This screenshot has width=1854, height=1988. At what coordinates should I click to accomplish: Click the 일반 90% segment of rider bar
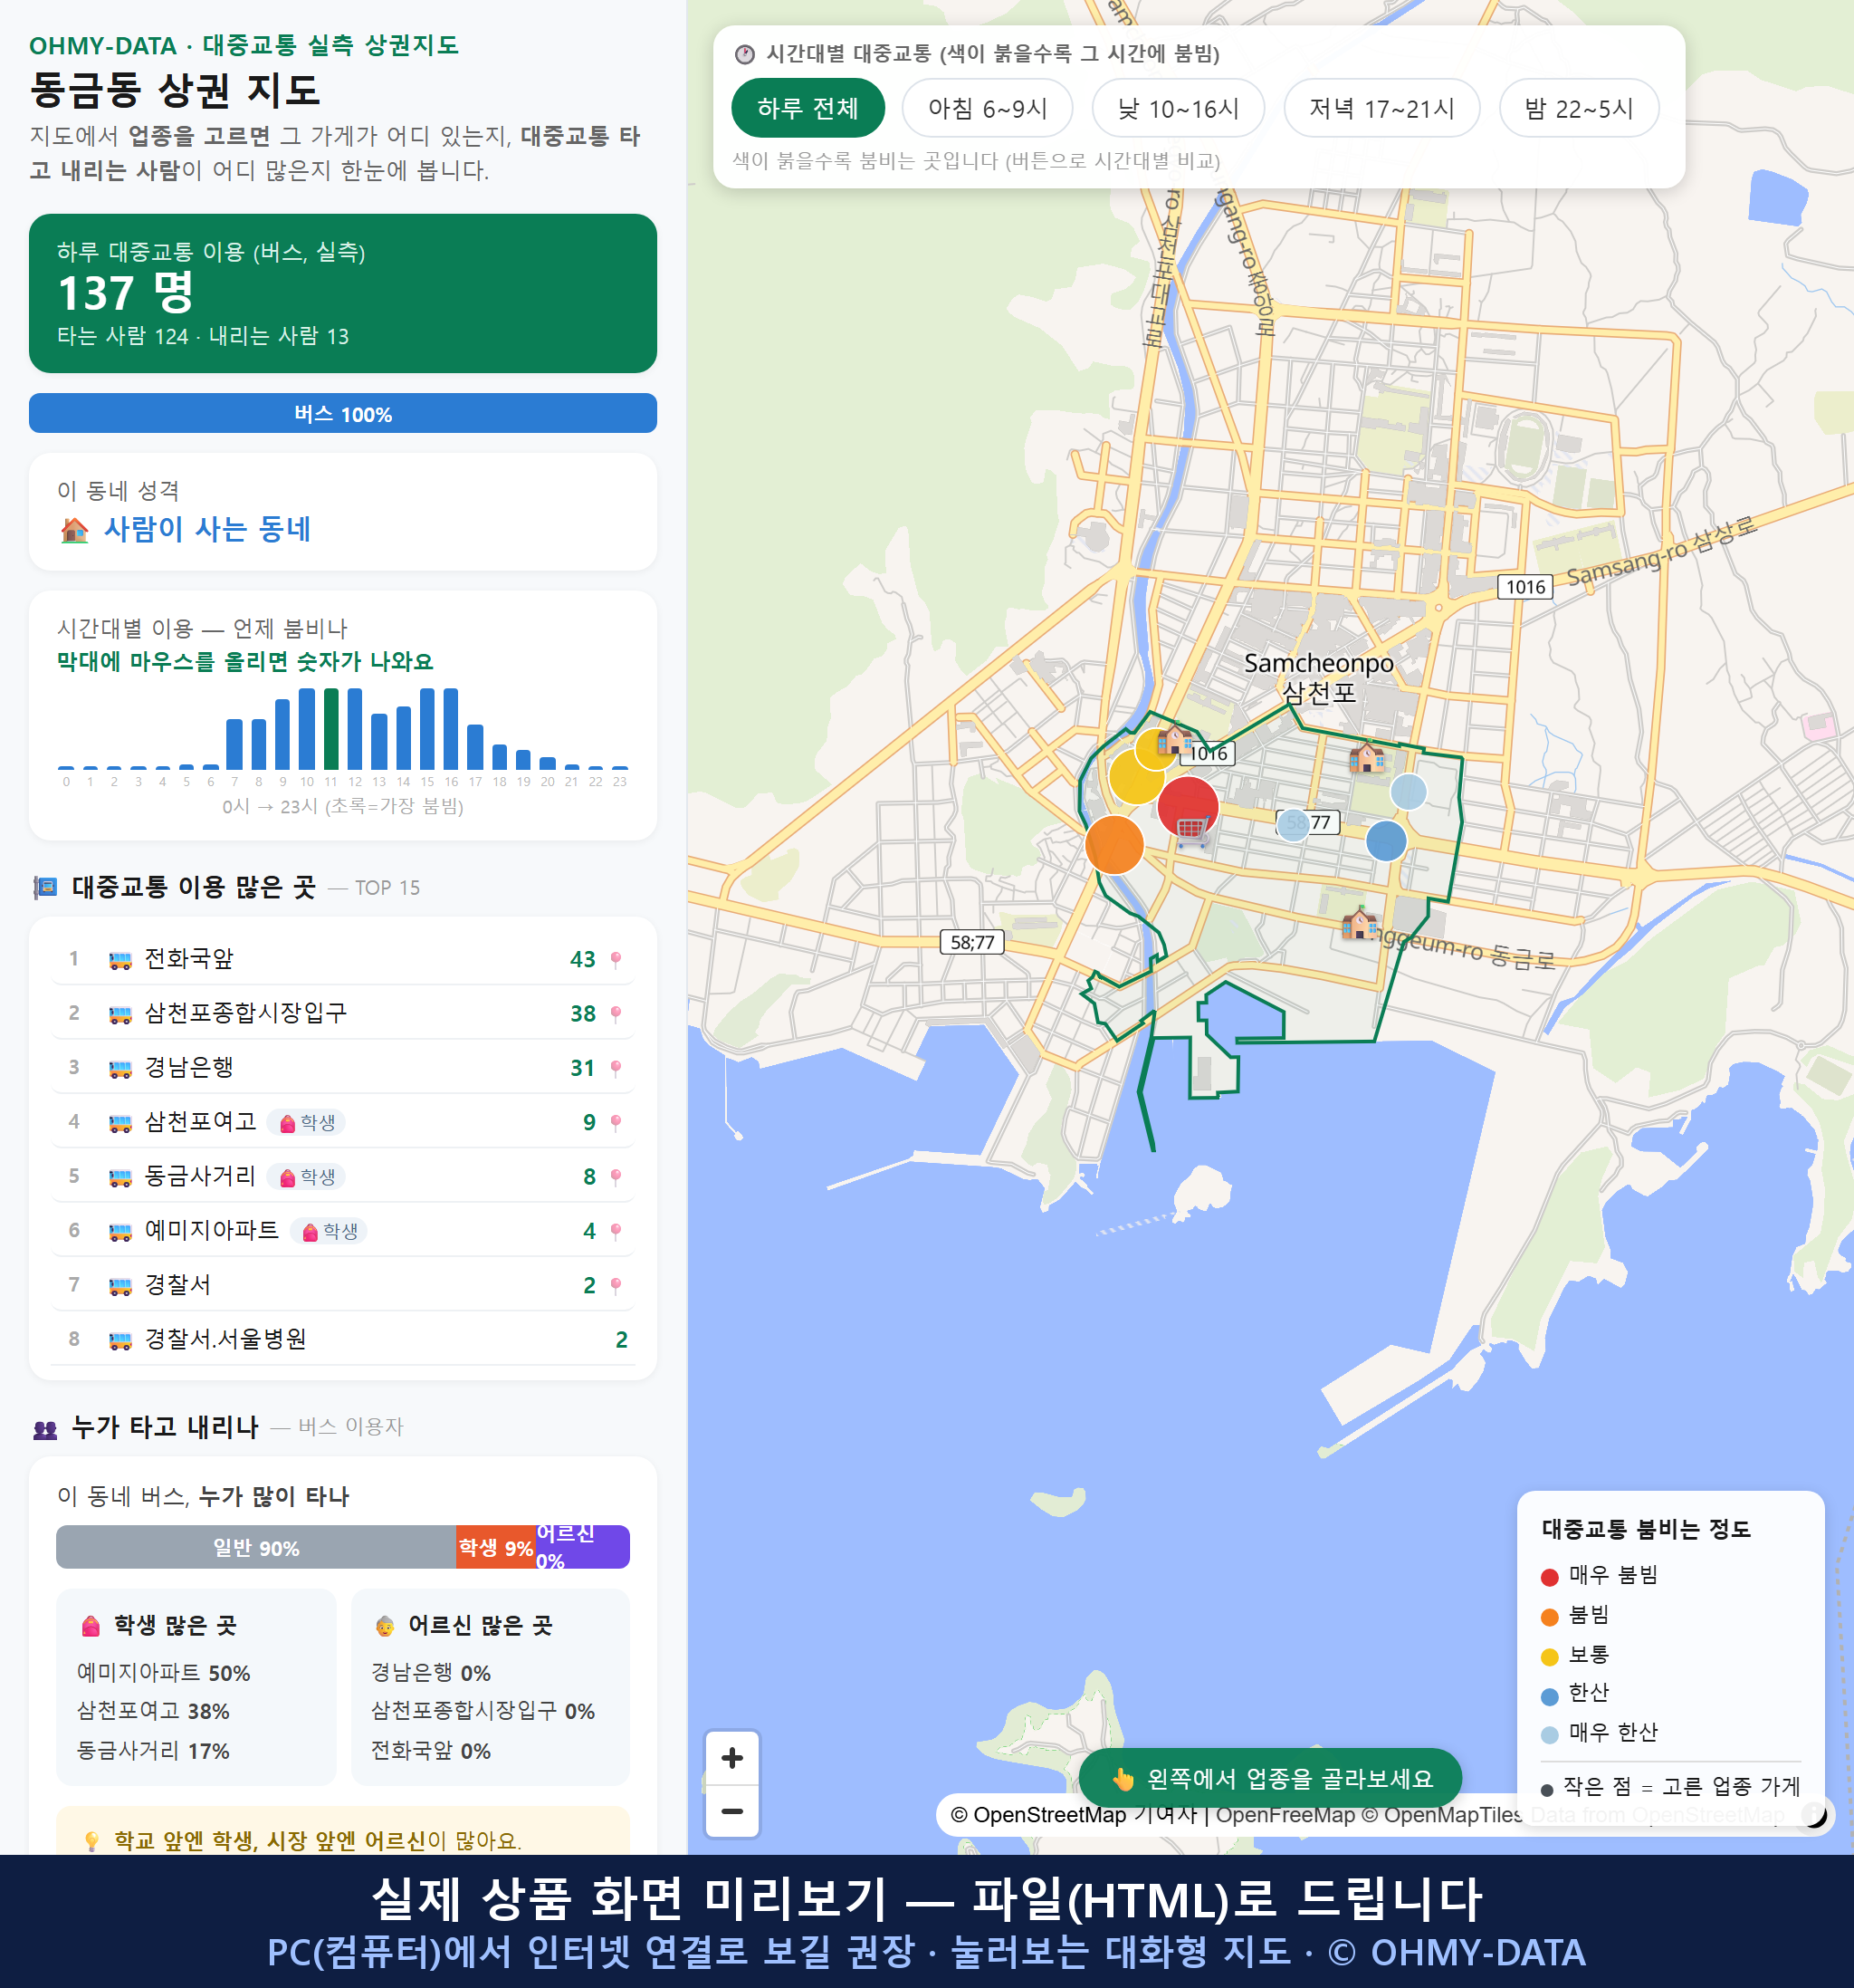(256, 1547)
